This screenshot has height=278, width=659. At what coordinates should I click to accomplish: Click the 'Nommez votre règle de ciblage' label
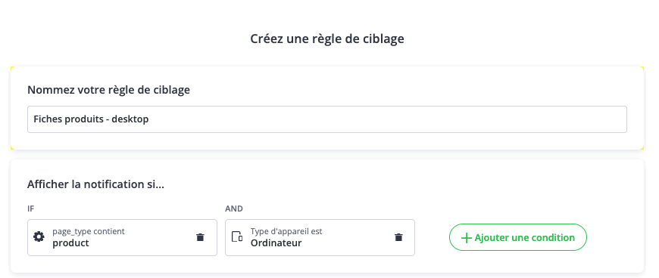pos(108,90)
